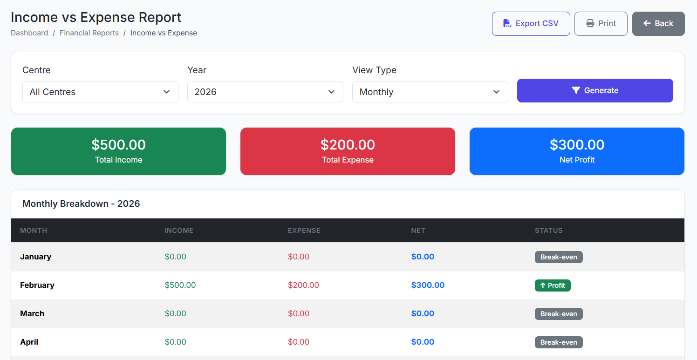Click the up arrow icon in Profit badge

coord(543,285)
